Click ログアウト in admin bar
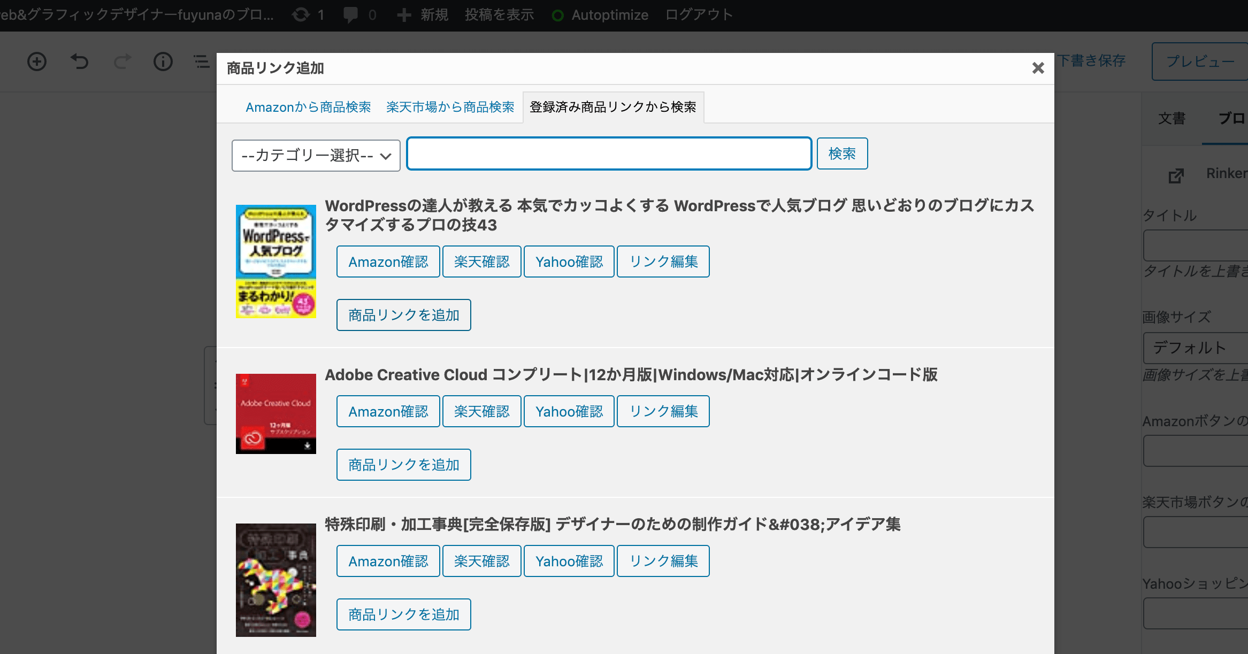Viewport: 1248px width, 654px height. tap(699, 15)
